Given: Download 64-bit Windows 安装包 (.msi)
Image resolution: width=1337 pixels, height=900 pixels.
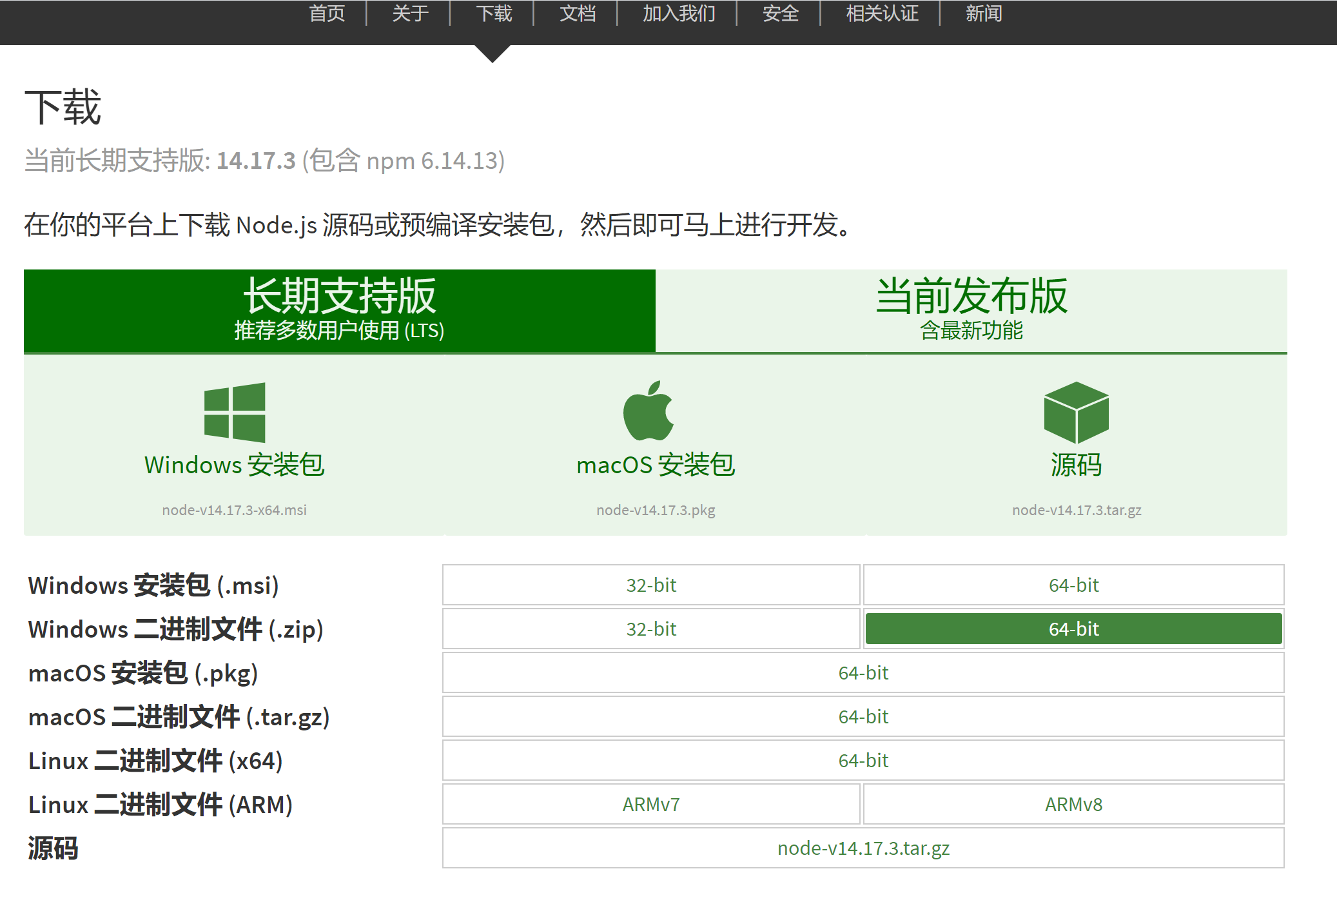Looking at the screenshot, I should (x=1074, y=585).
